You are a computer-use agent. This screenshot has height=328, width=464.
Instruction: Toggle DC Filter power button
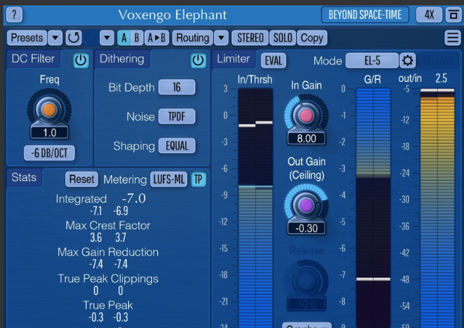click(x=81, y=60)
